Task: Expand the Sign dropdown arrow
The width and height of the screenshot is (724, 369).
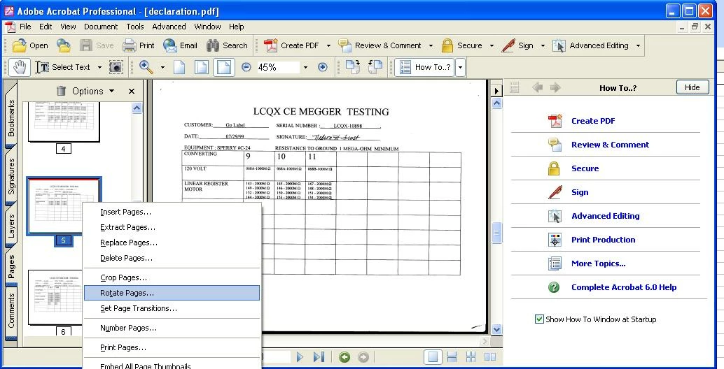Action: (x=543, y=45)
